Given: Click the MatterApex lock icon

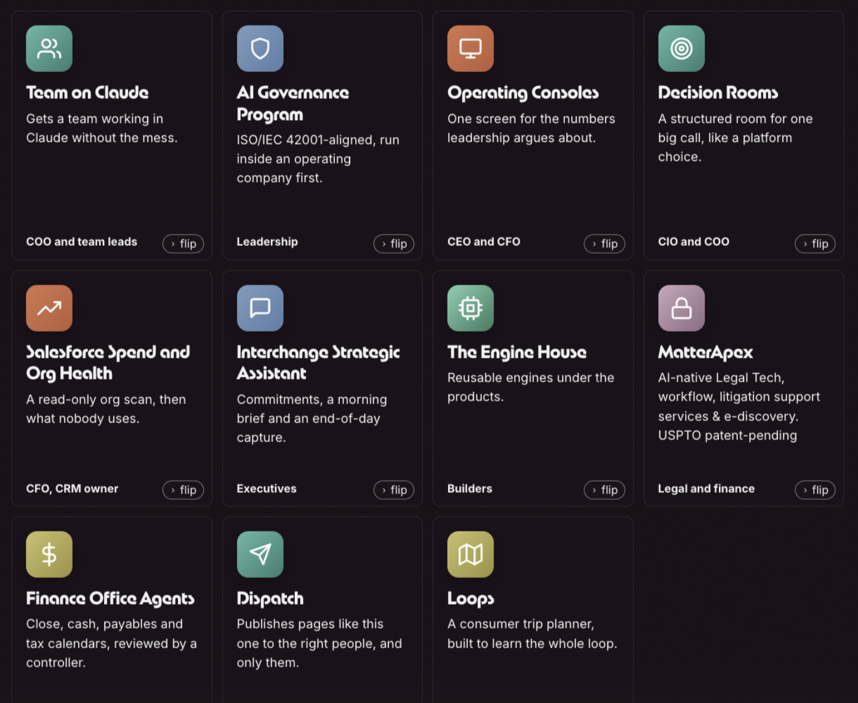Looking at the screenshot, I should [x=681, y=308].
